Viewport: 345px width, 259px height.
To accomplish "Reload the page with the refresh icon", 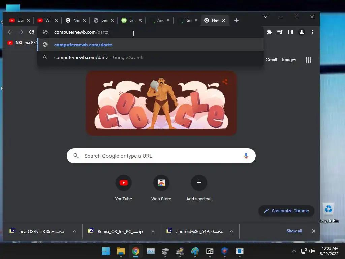I will [x=32, y=32].
